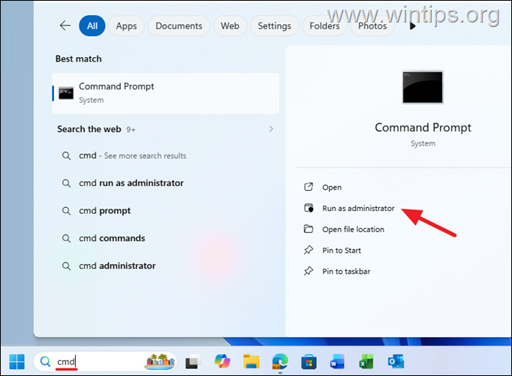Click magnifier icon next to 'cmd commands'

pyautogui.click(x=66, y=238)
